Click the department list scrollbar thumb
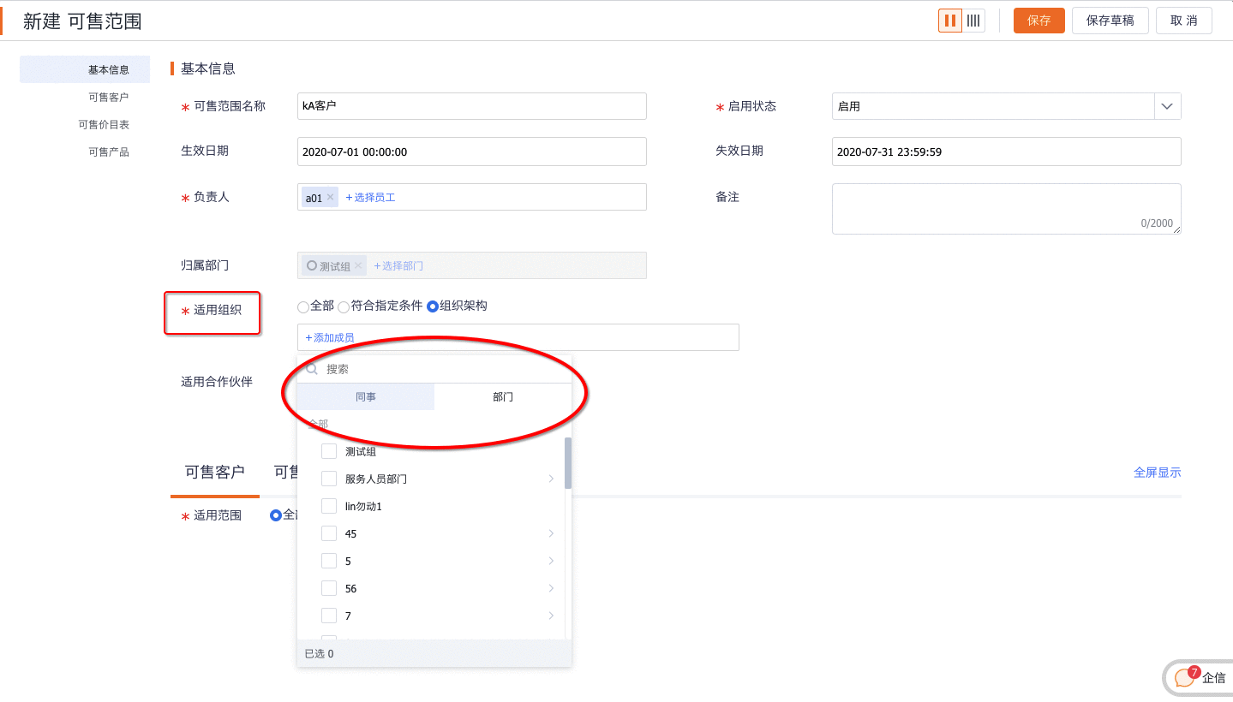This screenshot has height=702, width=1233. (567, 462)
